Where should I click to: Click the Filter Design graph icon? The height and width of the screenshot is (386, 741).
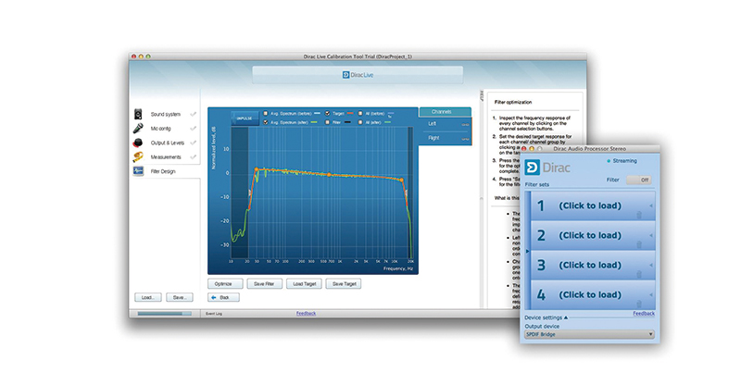click(138, 171)
